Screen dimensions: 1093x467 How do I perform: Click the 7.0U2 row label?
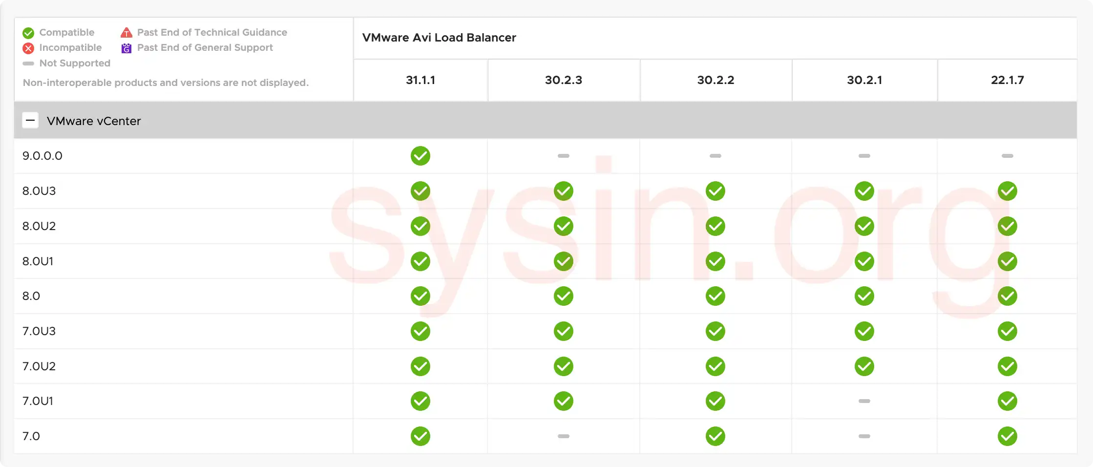click(39, 366)
